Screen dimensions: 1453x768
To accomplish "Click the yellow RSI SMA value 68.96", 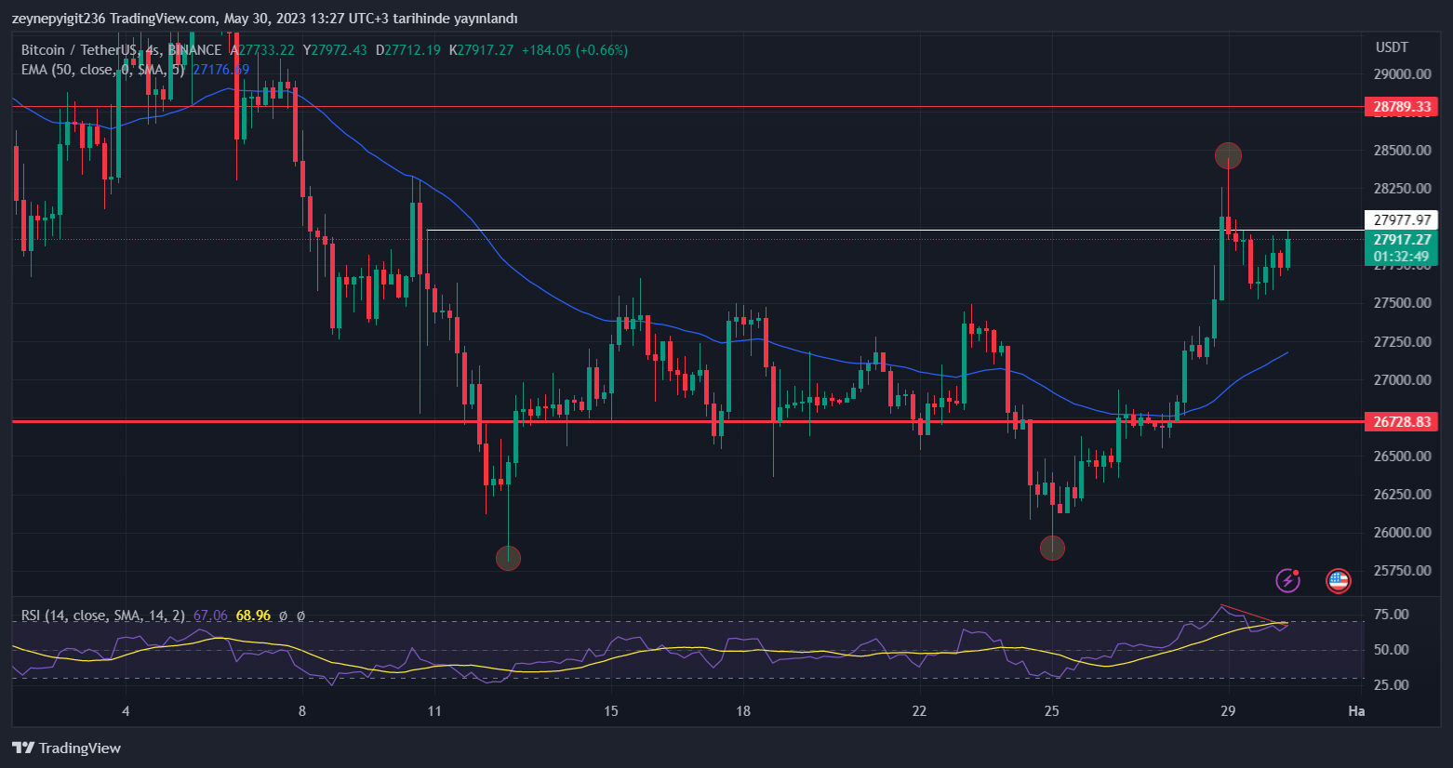I will (x=253, y=616).
